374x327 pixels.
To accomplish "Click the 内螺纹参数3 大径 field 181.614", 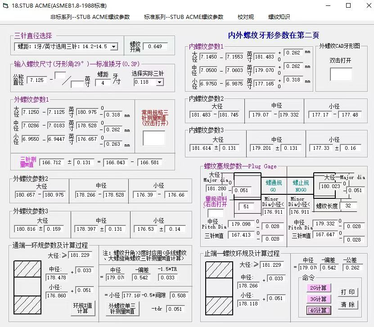I will coord(202,148).
